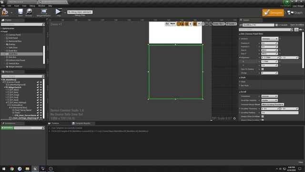This screenshot has width=305, height=172.
Task: Open the Anchors dropdown
Action: [270, 39]
